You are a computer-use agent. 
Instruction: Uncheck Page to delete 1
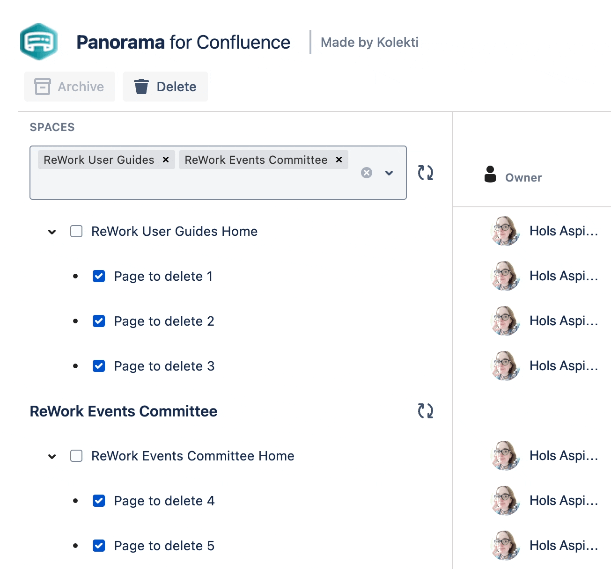[99, 276]
